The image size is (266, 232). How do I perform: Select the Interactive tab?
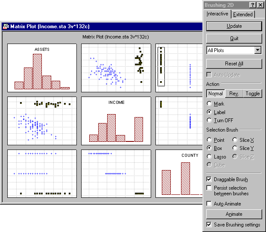(x=217, y=14)
